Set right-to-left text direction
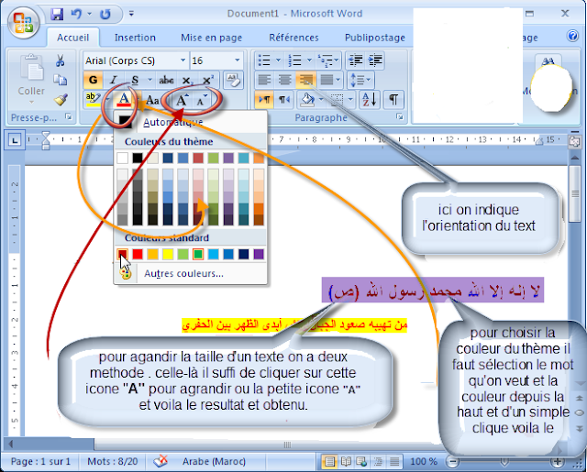The image size is (587, 472). tap(284, 100)
